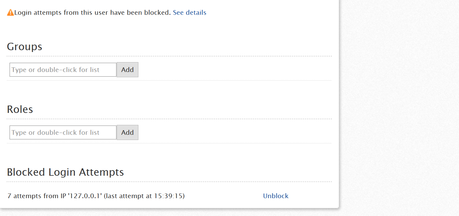
Task: Click placeholder text in Roles field
Action: [56, 133]
